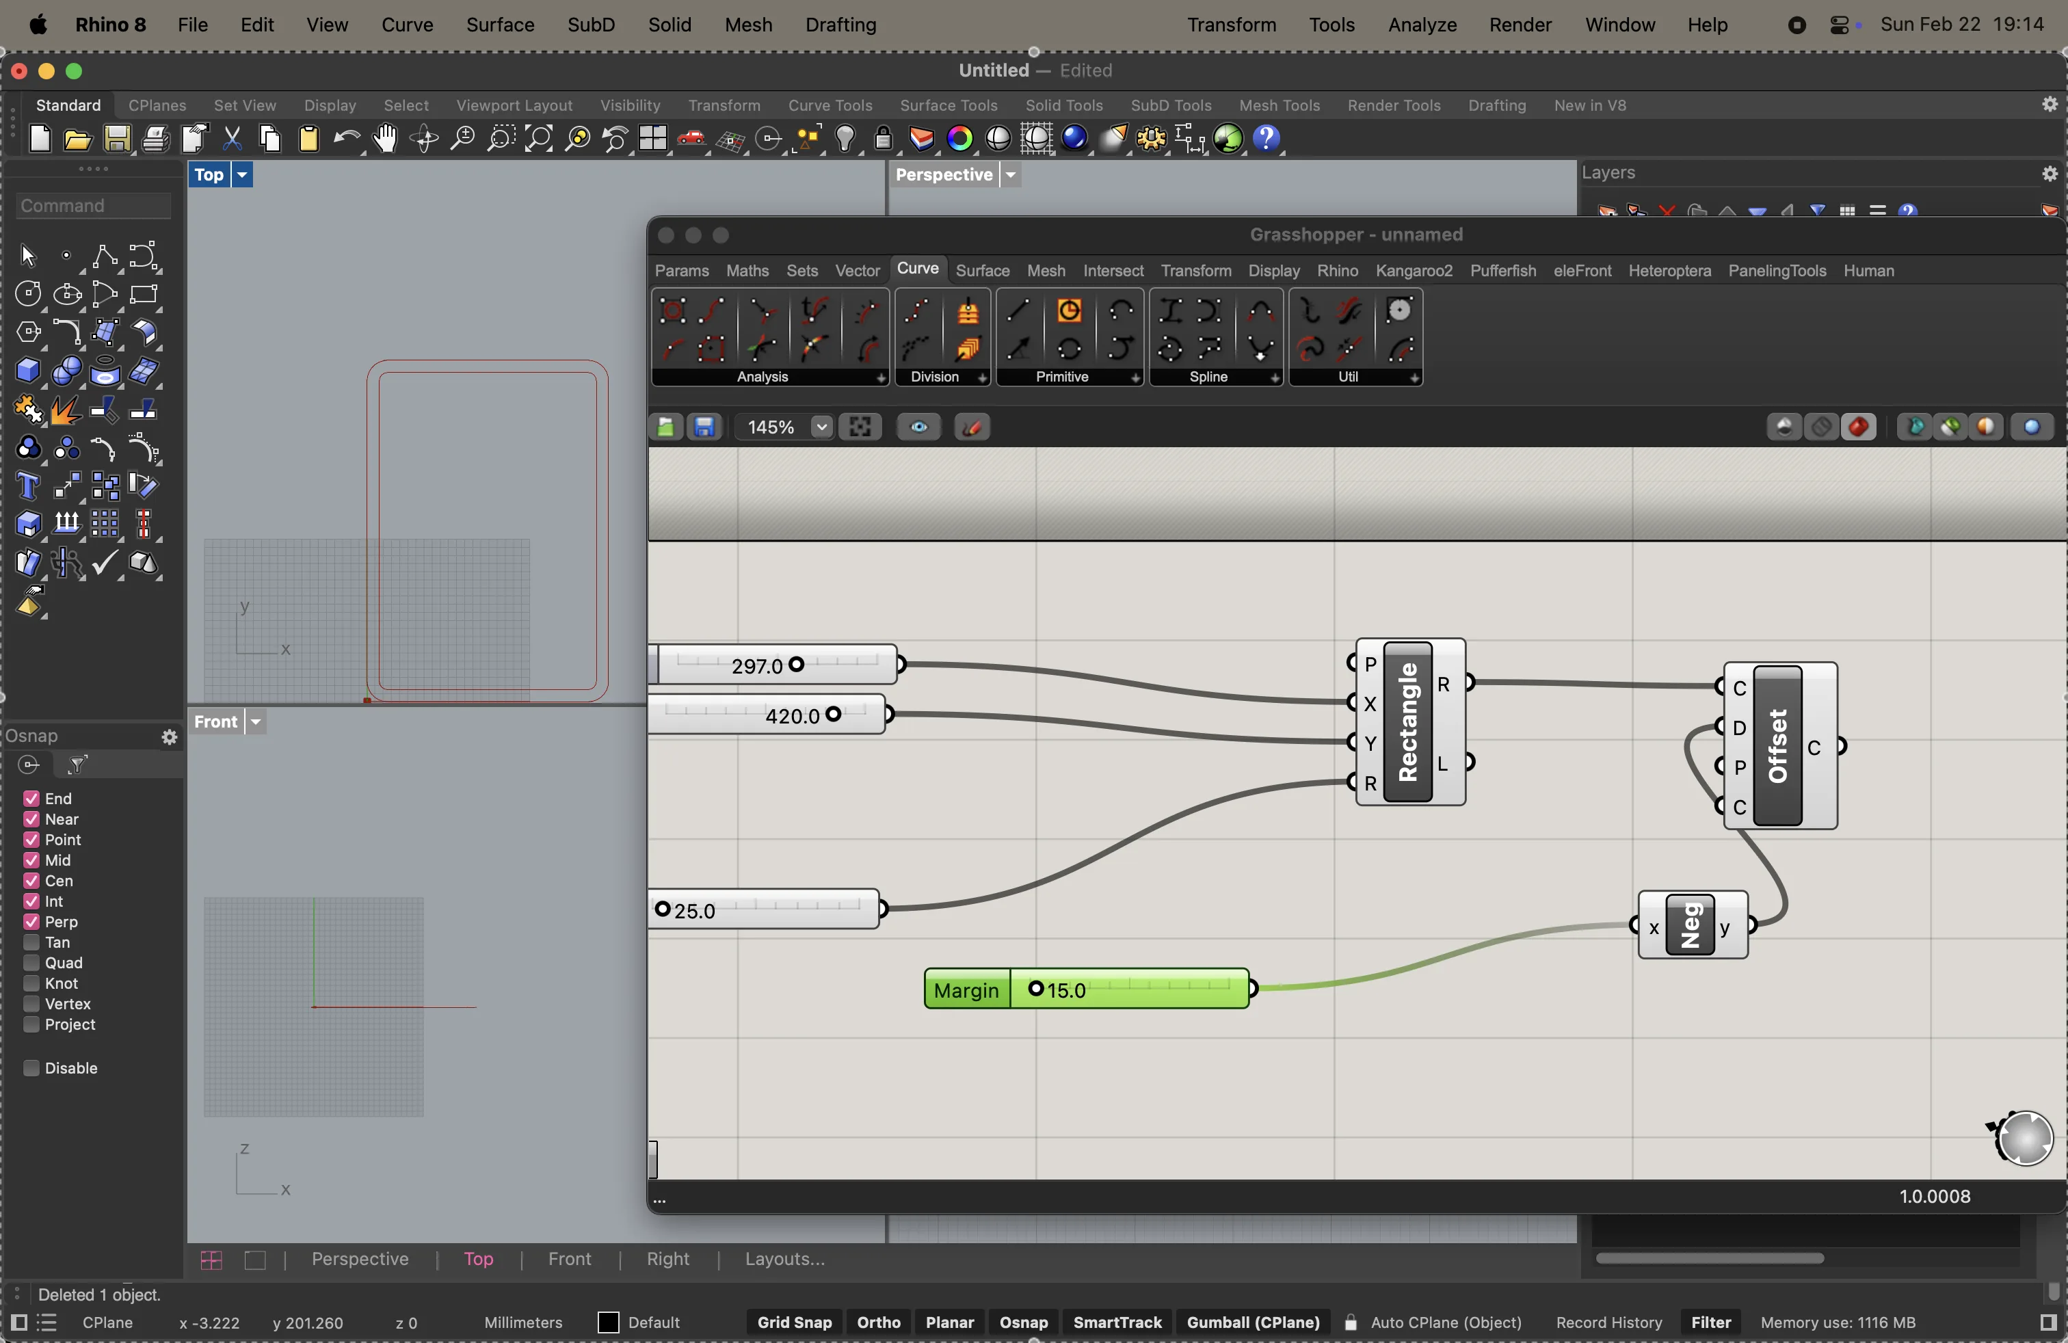Open the Analyze menu
The width and height of the screenshot is (2068, 1343).
1422,25
